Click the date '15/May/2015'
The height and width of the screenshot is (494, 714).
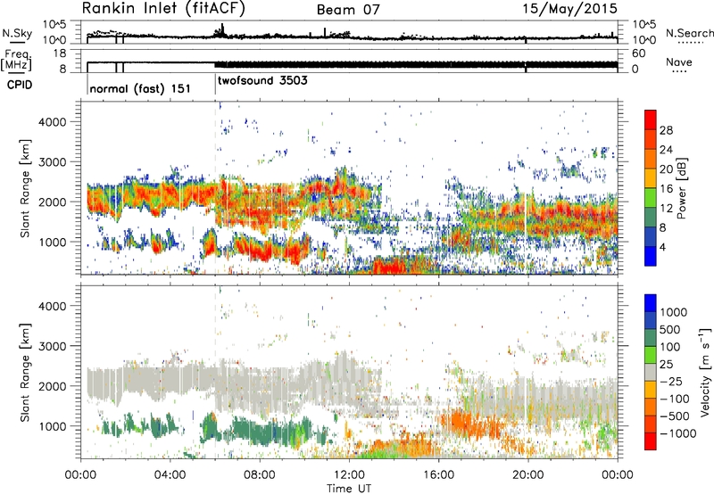pyautogui.click(x=570, y=9)
